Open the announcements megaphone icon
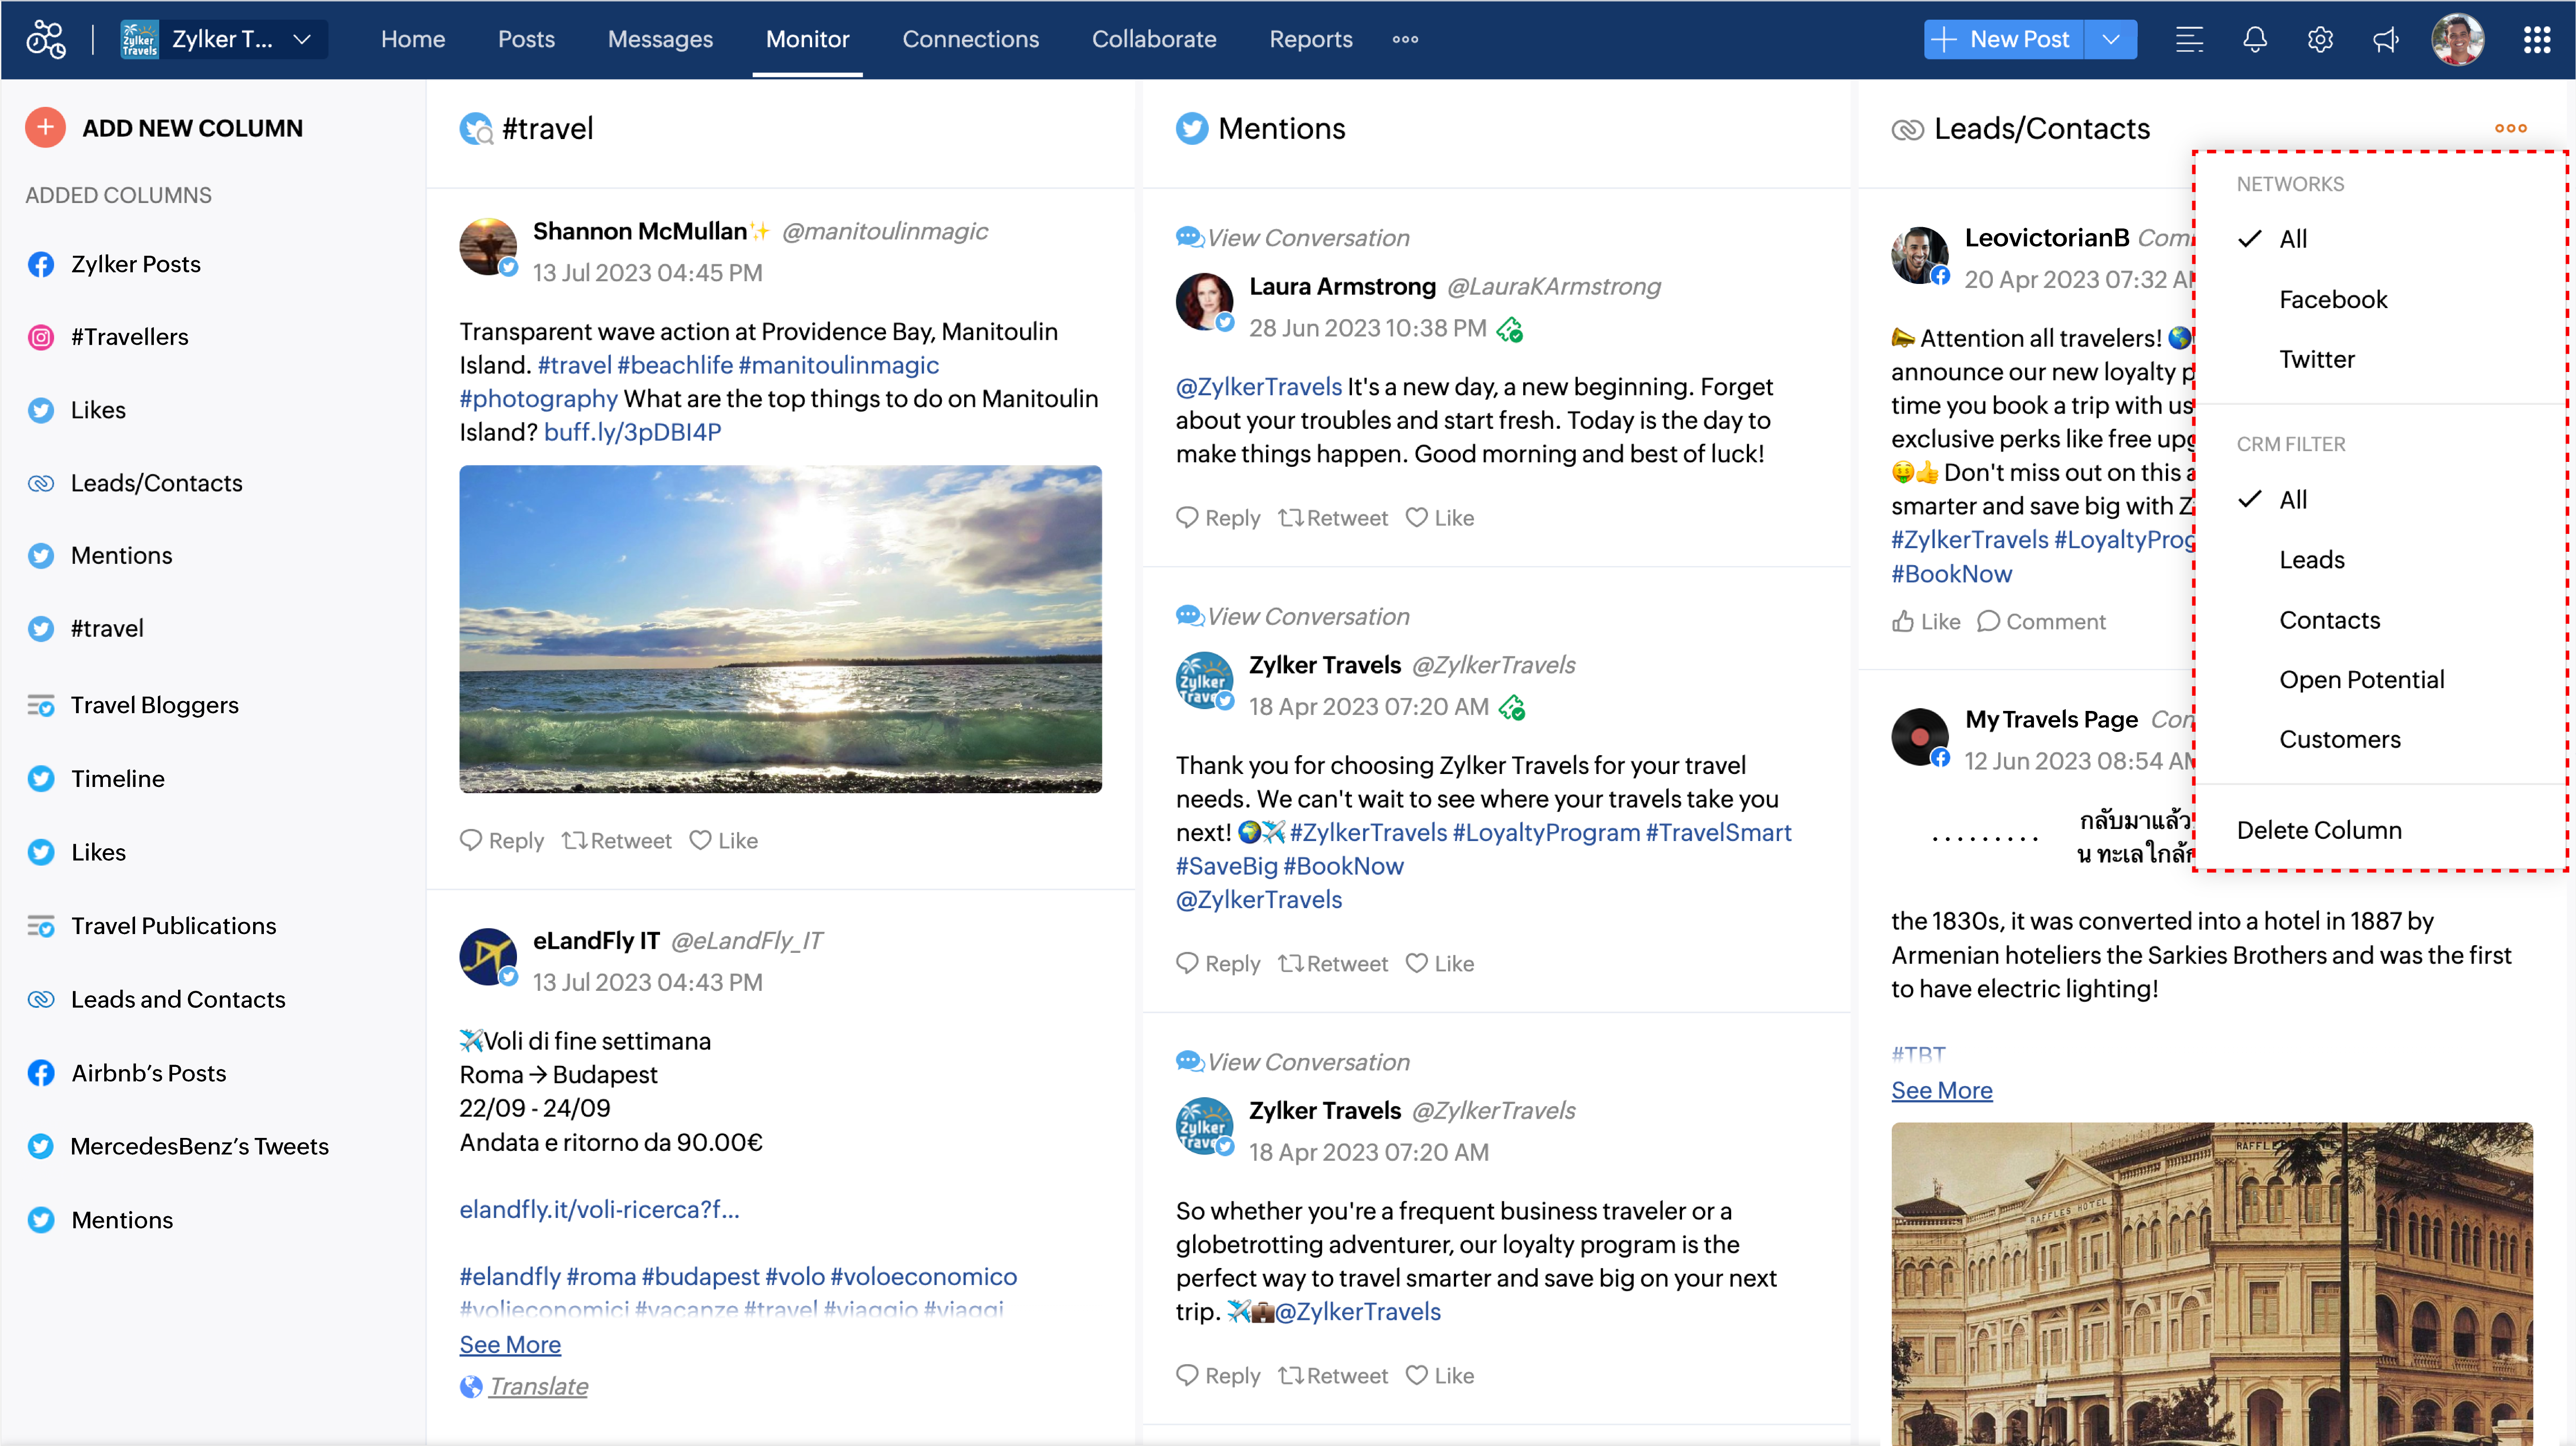The width and height of the screenshot is (2576, 1446). (x=2386, y=39)
